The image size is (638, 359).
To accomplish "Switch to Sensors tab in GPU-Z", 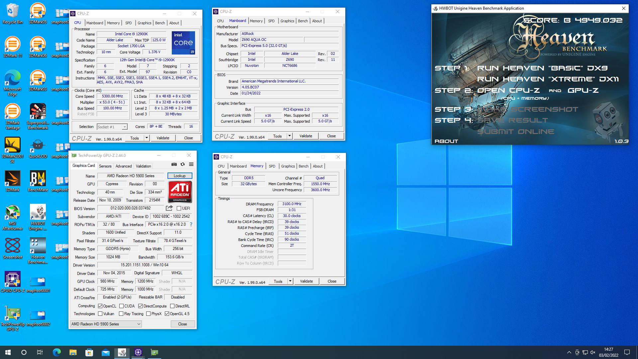I will click(105, 166).
